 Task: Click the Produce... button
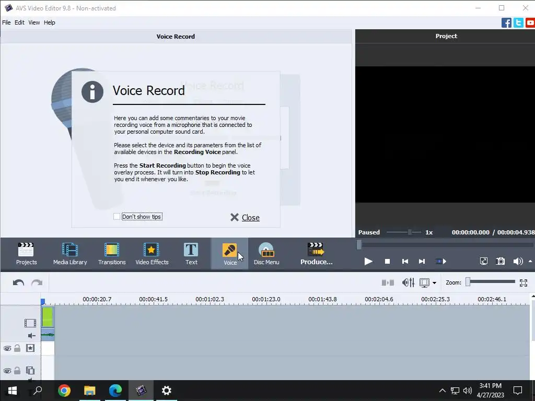pyautogui.click(x=316, y=254)
